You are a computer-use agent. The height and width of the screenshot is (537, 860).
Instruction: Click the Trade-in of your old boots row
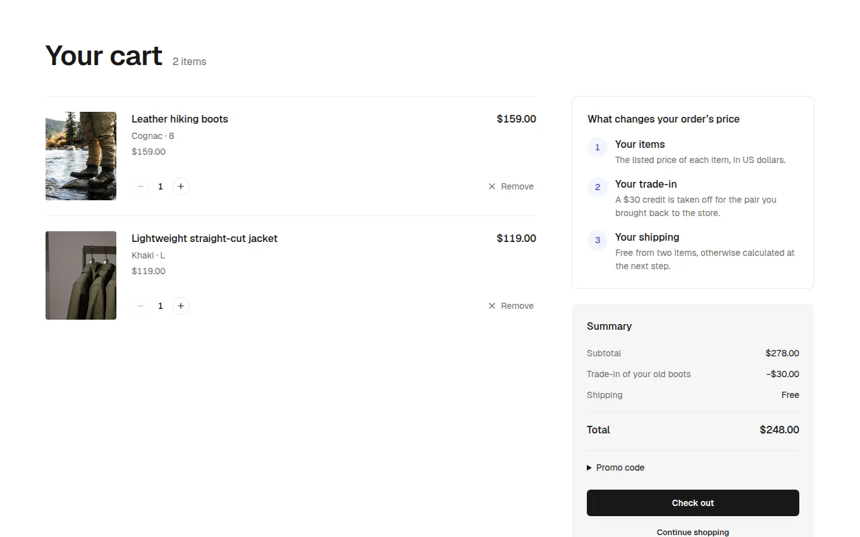(693, 374)
